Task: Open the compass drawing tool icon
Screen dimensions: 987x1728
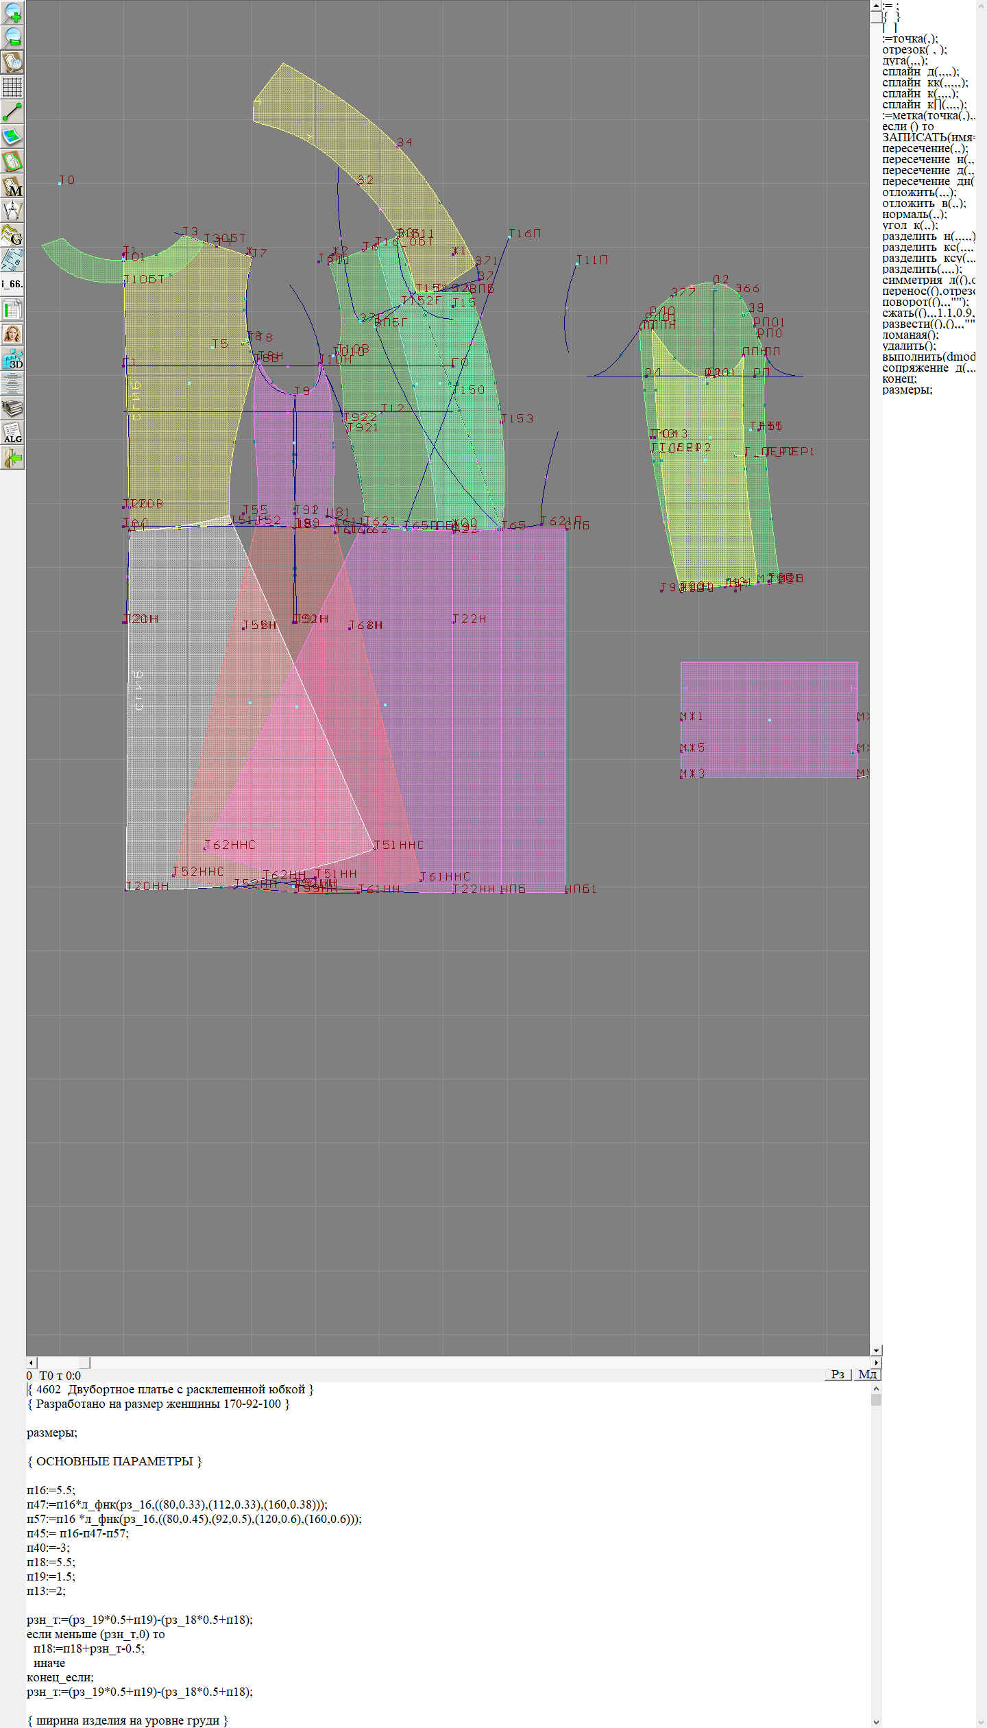Action: 12,211
